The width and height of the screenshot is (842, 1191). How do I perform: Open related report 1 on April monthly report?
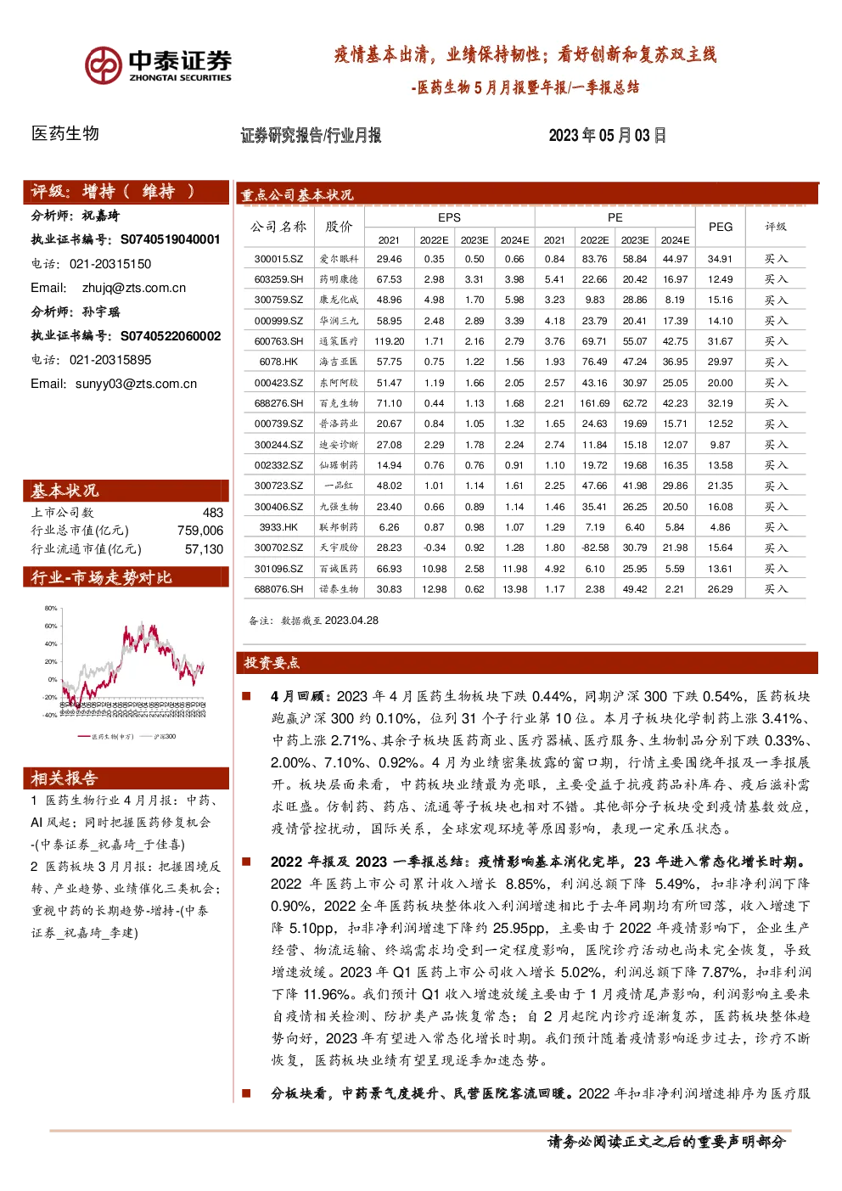(124, 822)
